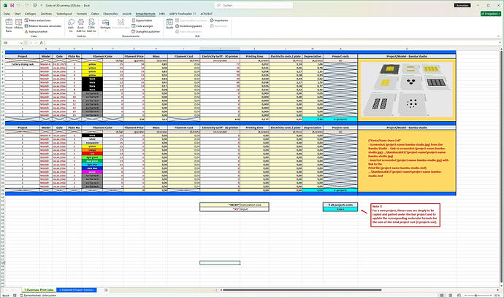The height and width of the screenshot is (298, 504).
Task: Open the Seitenlayout ribbon tab
Action: (x=64, y=14)
